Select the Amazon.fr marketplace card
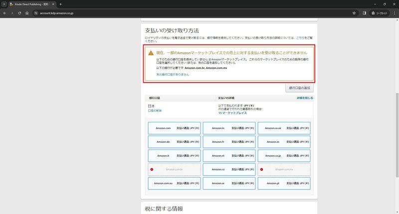This screenshot has height=214, width=399. point(229,142)
